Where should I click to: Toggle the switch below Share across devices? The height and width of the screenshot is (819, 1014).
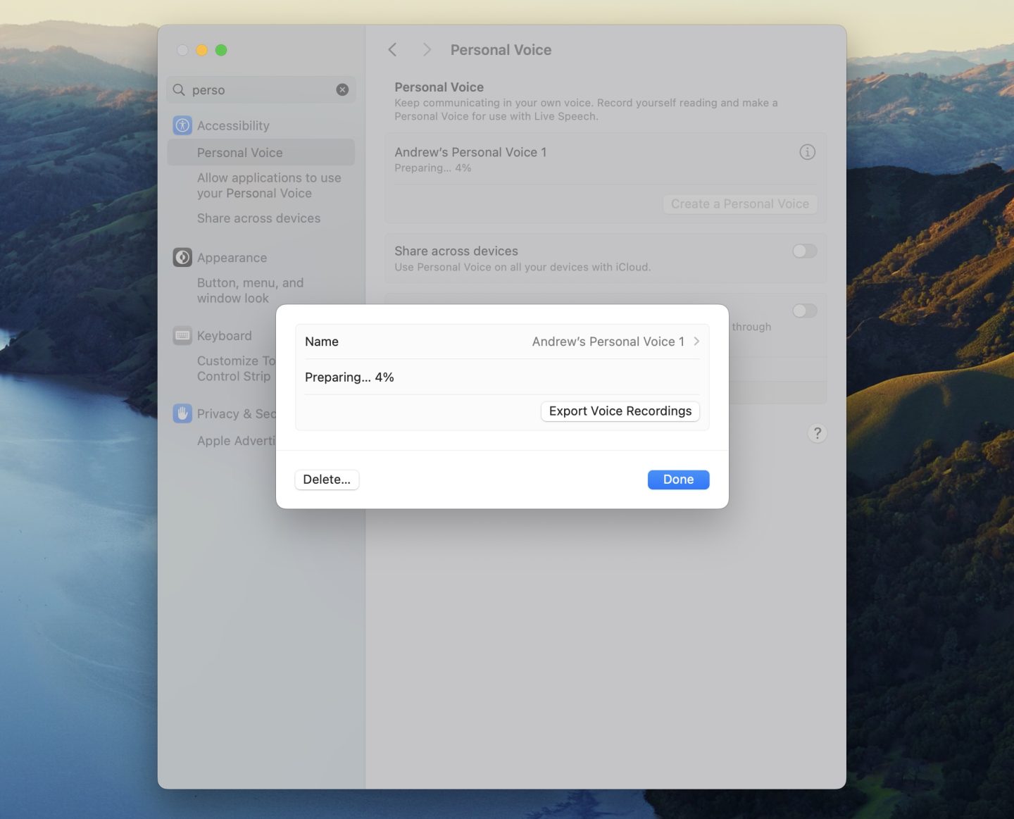pyautogui.click(x=804, y=311)
